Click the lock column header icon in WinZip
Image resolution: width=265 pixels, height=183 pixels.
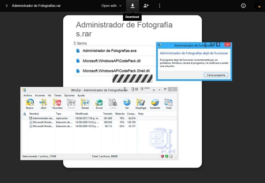click(25, 114)
